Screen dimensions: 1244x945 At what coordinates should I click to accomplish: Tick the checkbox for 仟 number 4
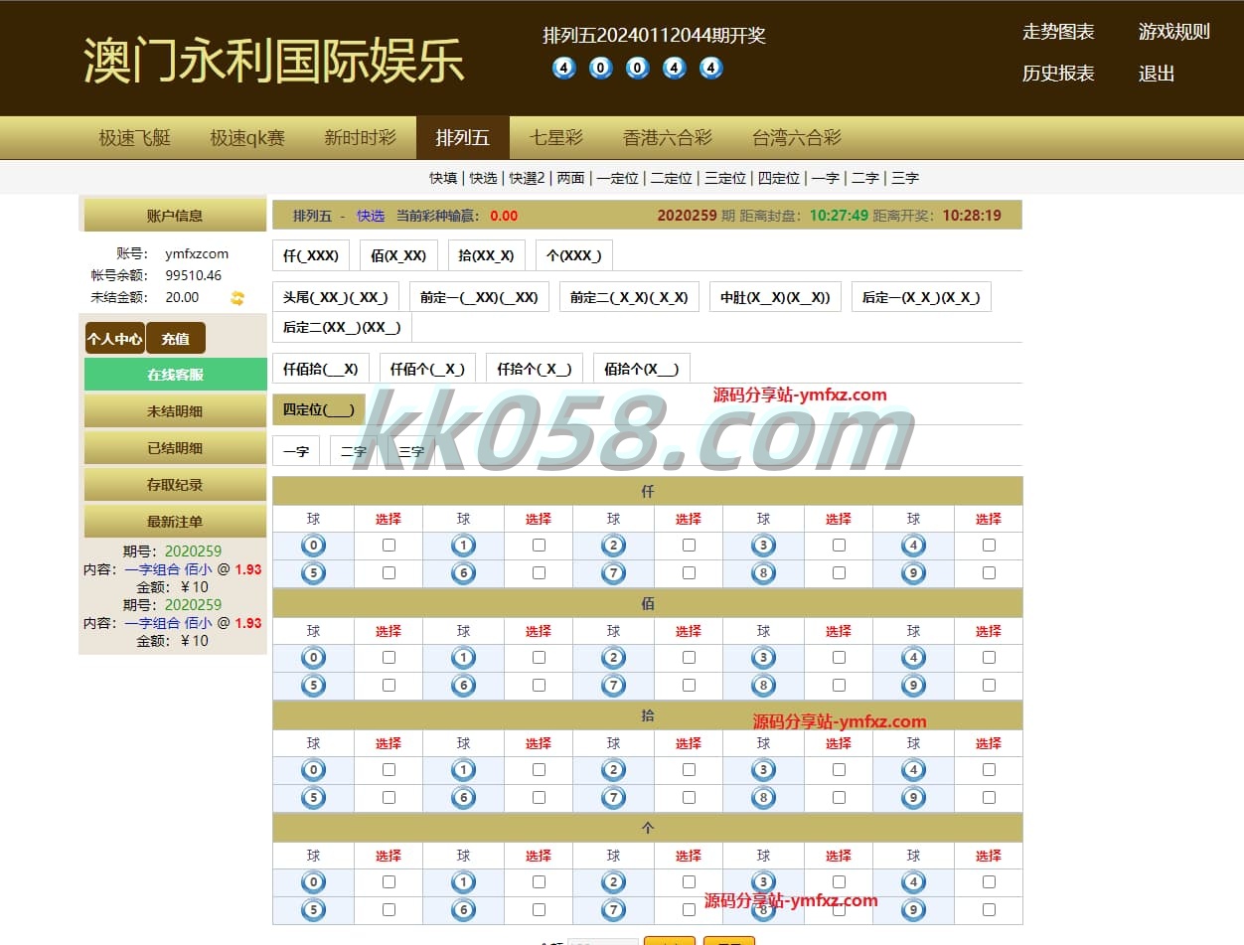point(989,546)
